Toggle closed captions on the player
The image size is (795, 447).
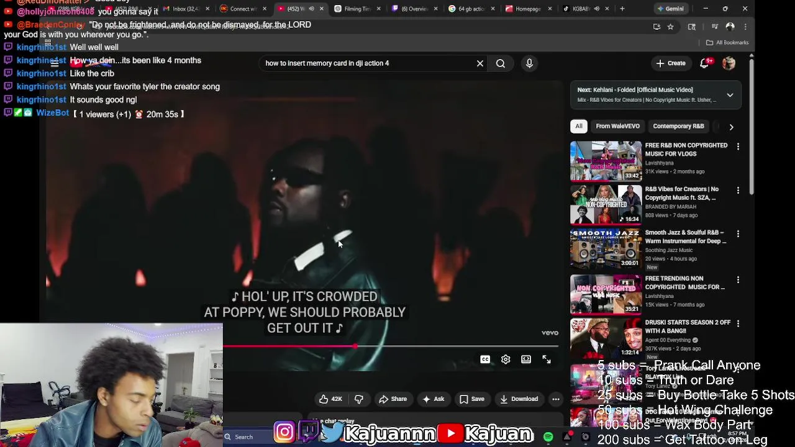pyautogui.click(x=485, y=359)
